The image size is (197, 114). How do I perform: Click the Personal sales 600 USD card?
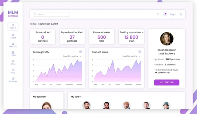click(x=102, y=37)
